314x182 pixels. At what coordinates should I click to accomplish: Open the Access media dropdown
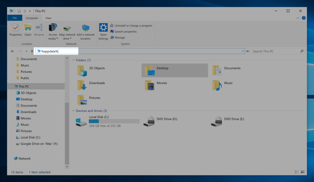pos(53,32)
